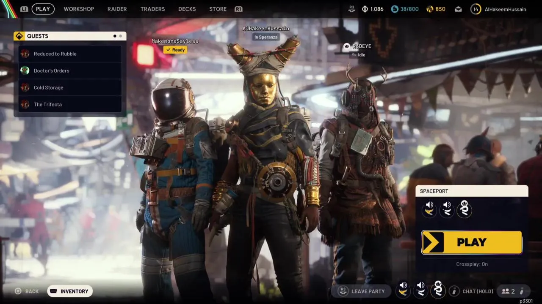The height and width of the screenshot is (304, 542).
Task: Toggle the Crossplay: On setting
Action: point(472,264)
